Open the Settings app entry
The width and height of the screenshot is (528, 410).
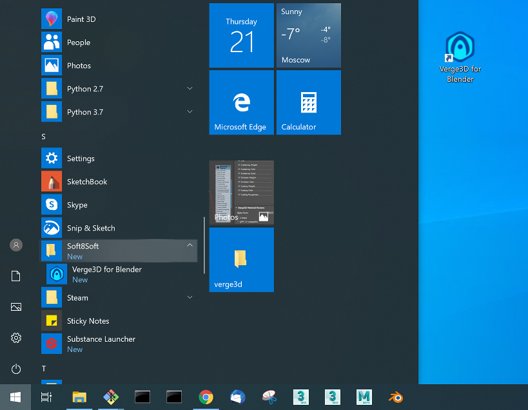pyautogui.click(x=119, y=158)
